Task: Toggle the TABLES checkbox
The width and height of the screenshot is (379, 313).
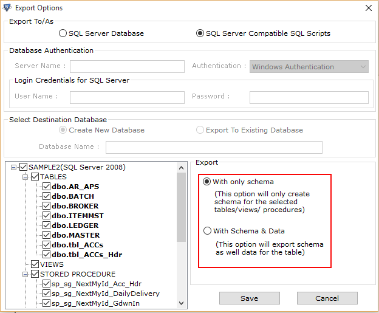Action: [35, 177]
